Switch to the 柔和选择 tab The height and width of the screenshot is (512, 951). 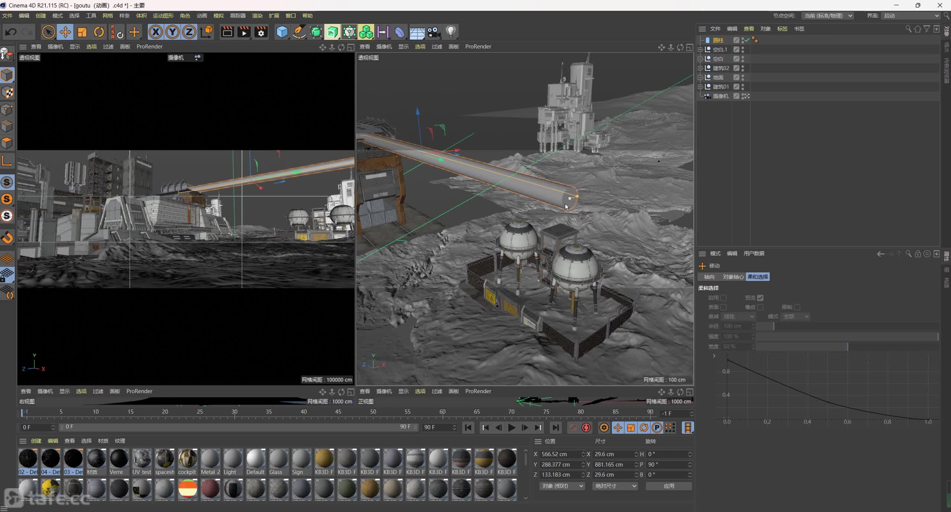(x=757, y=277)
